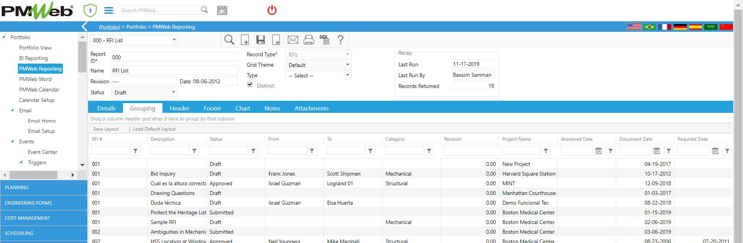Viewport: 743px width, 243px height.
Task: Click sidebar horizontal scrollbar right arrow
Action: (73, 175)
